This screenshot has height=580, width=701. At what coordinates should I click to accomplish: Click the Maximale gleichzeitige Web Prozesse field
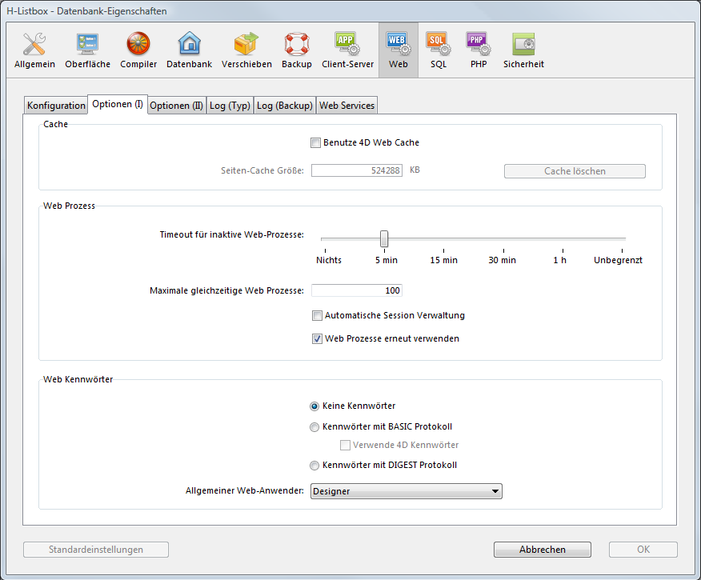(356, 291)
